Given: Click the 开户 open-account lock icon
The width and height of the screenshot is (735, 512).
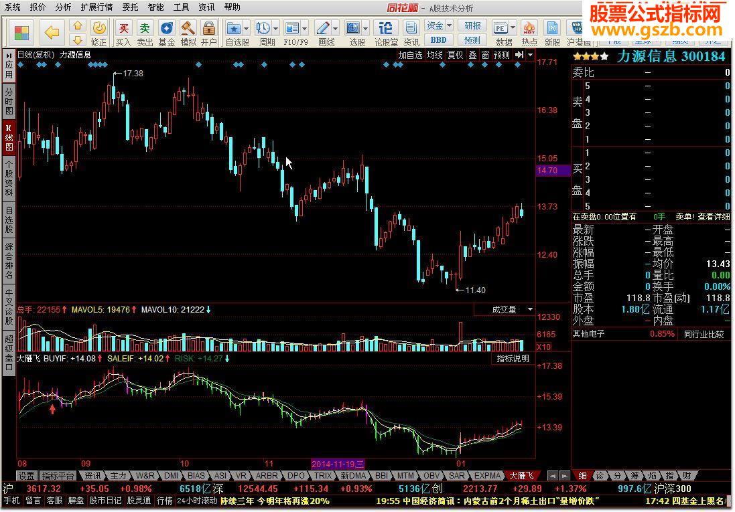Looking at the screenshot, I should click(x=209, y=28).
